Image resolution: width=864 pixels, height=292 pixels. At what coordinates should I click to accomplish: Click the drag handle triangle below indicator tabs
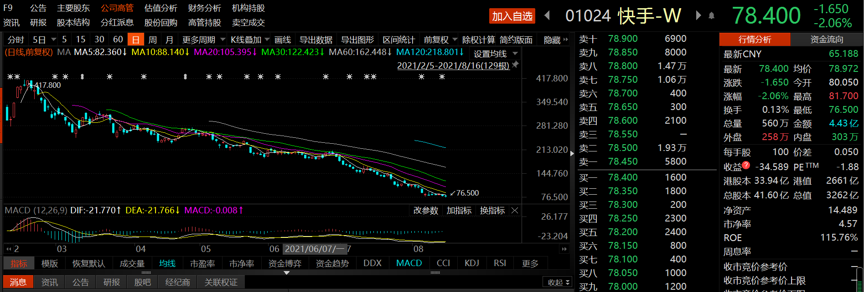[286, 273]
